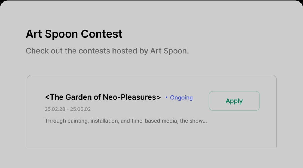Screen dimensions: 303x168
Task: Click the Art Spoon Contest page heading
Action: pyautogui.click(x=74, y=34)
